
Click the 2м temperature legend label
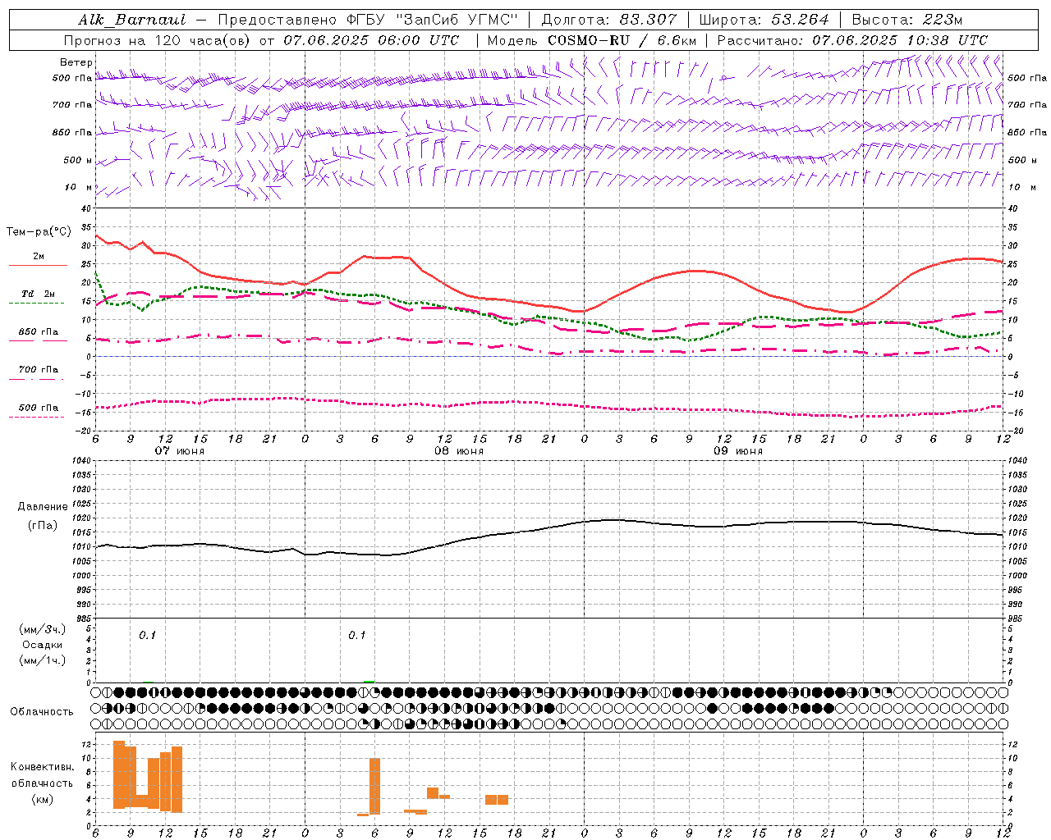pyautogui.click(x=39, y=257)
